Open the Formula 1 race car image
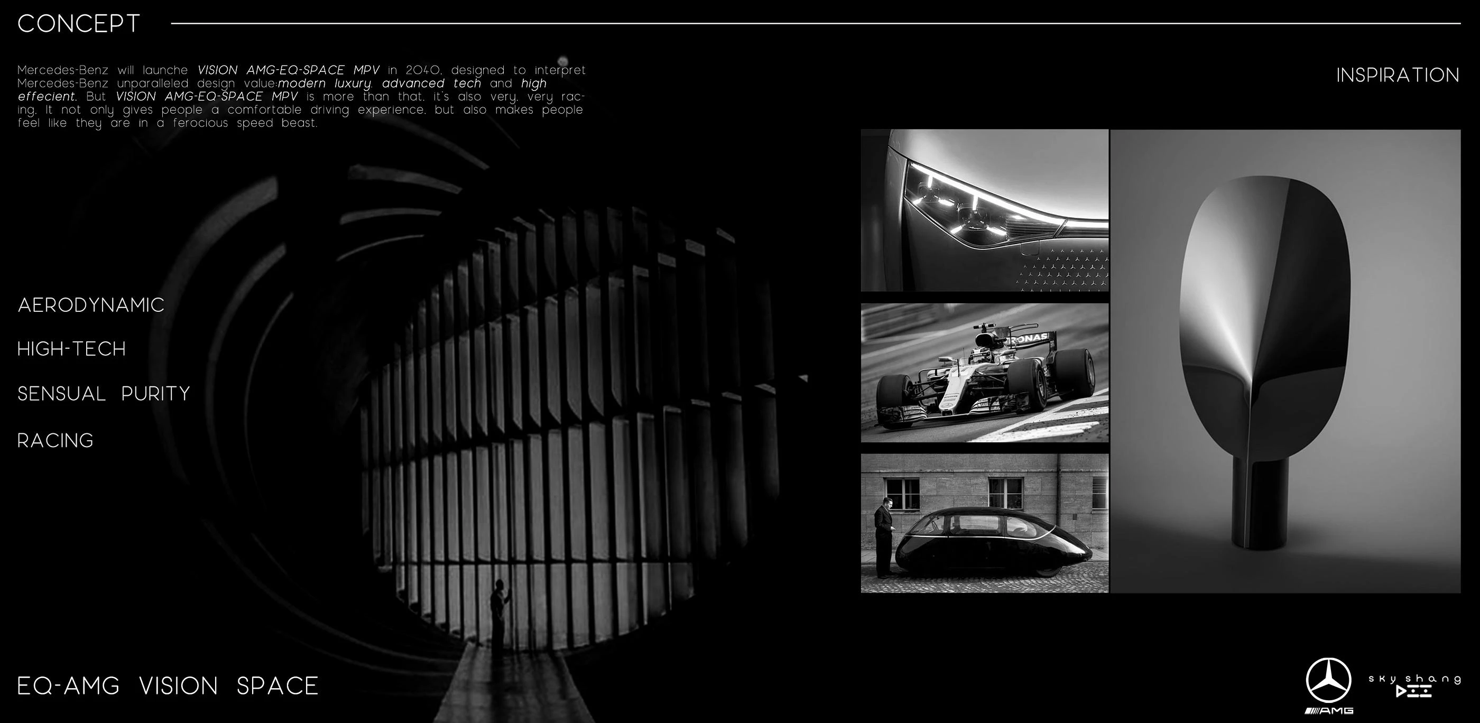The image size is (1480, 723). click(984, 373)
